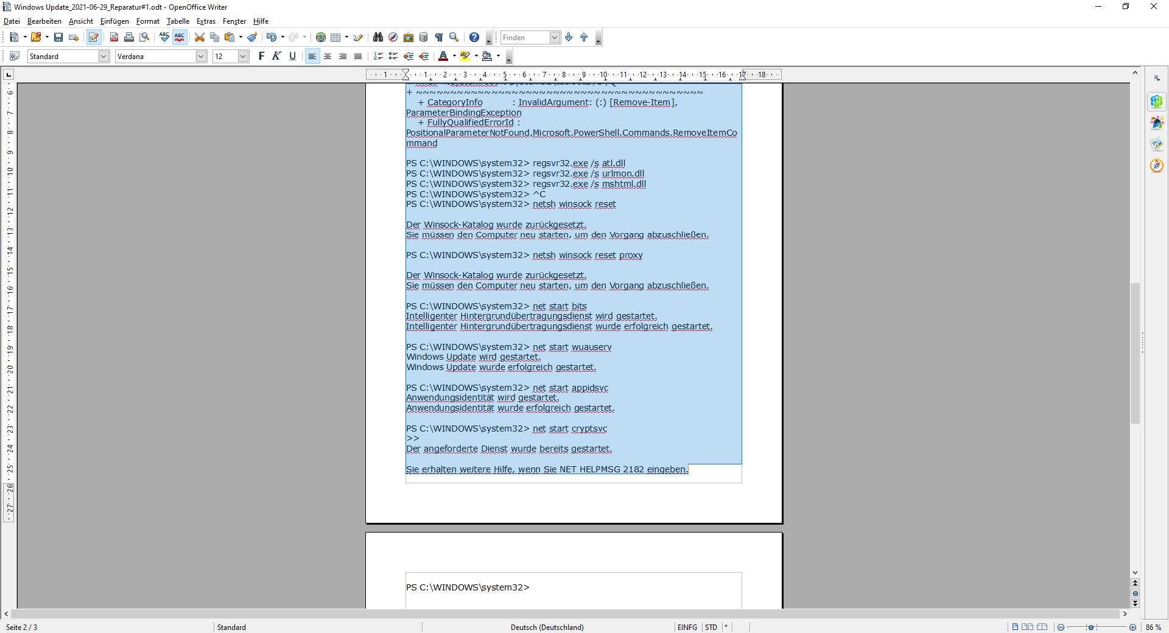Viewport: 1169px width, 633px height.
Task: Open the Gallery icon in the toolbar
Action: [x=409, y=38]
